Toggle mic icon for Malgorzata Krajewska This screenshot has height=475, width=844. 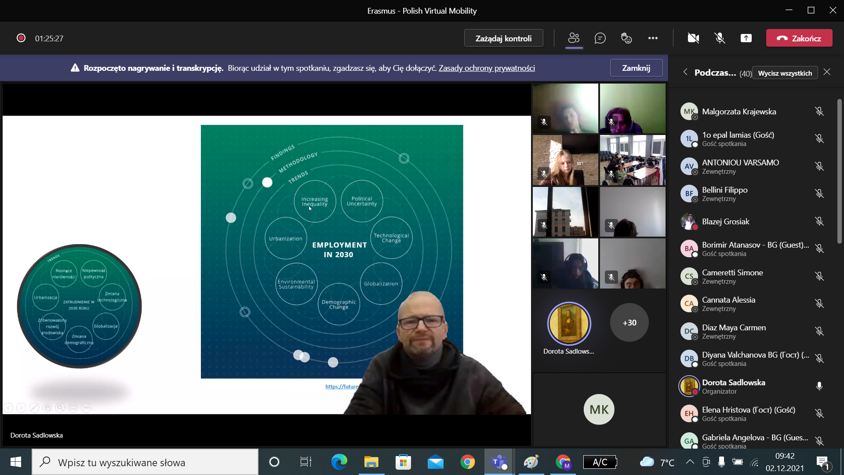pyautogui.click(x=819, y=112)
